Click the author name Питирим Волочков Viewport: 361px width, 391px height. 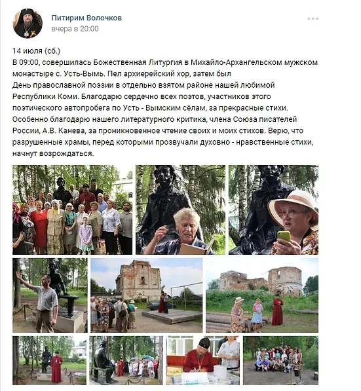(86, 18)
